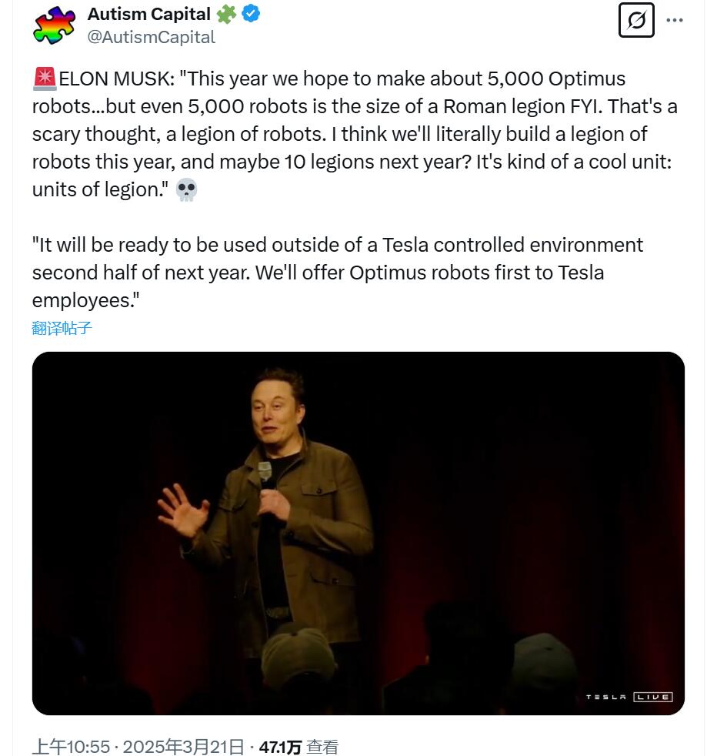Open the Autism Capital display name link
Image resolution: width=727 pixels, height=756 pixels.
148,14
